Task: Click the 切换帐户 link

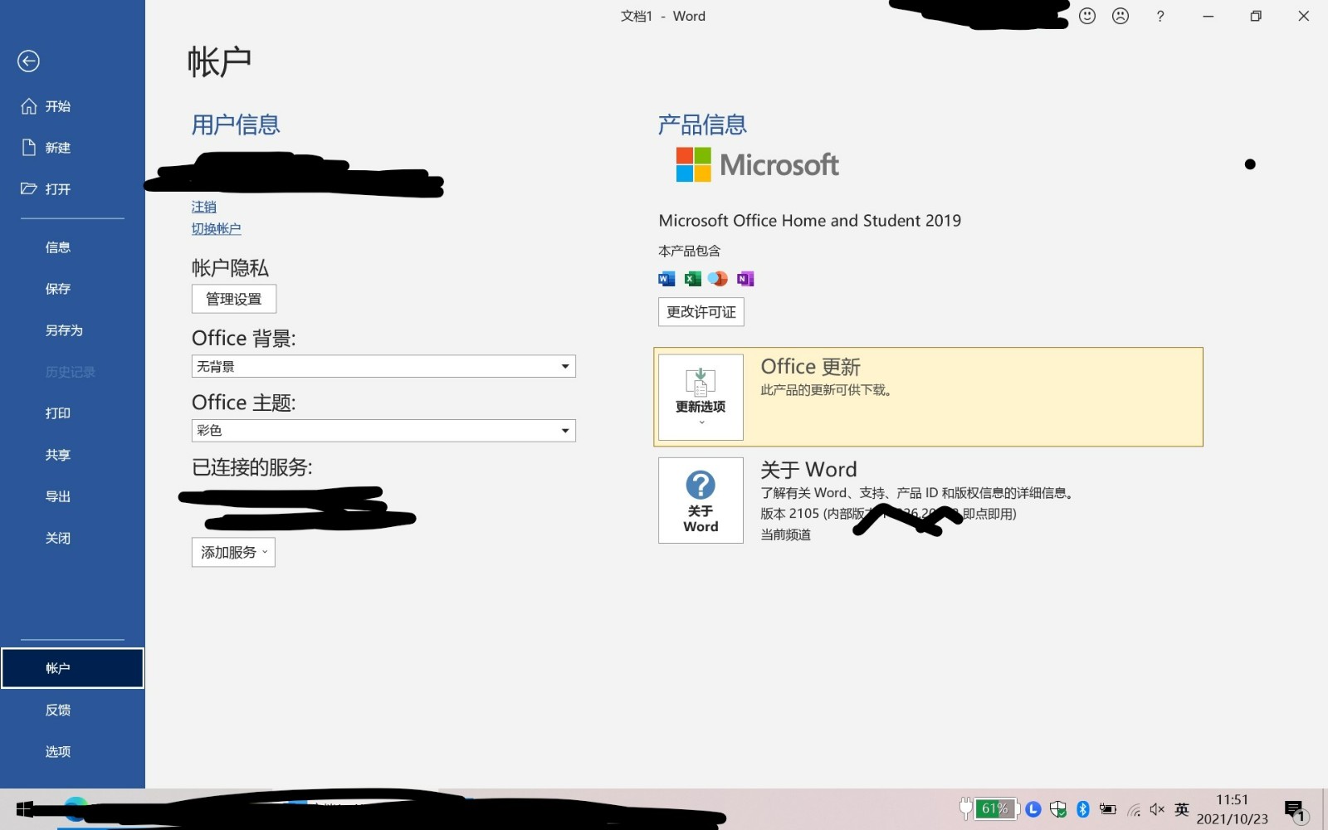Action: [x=216, y=228]
